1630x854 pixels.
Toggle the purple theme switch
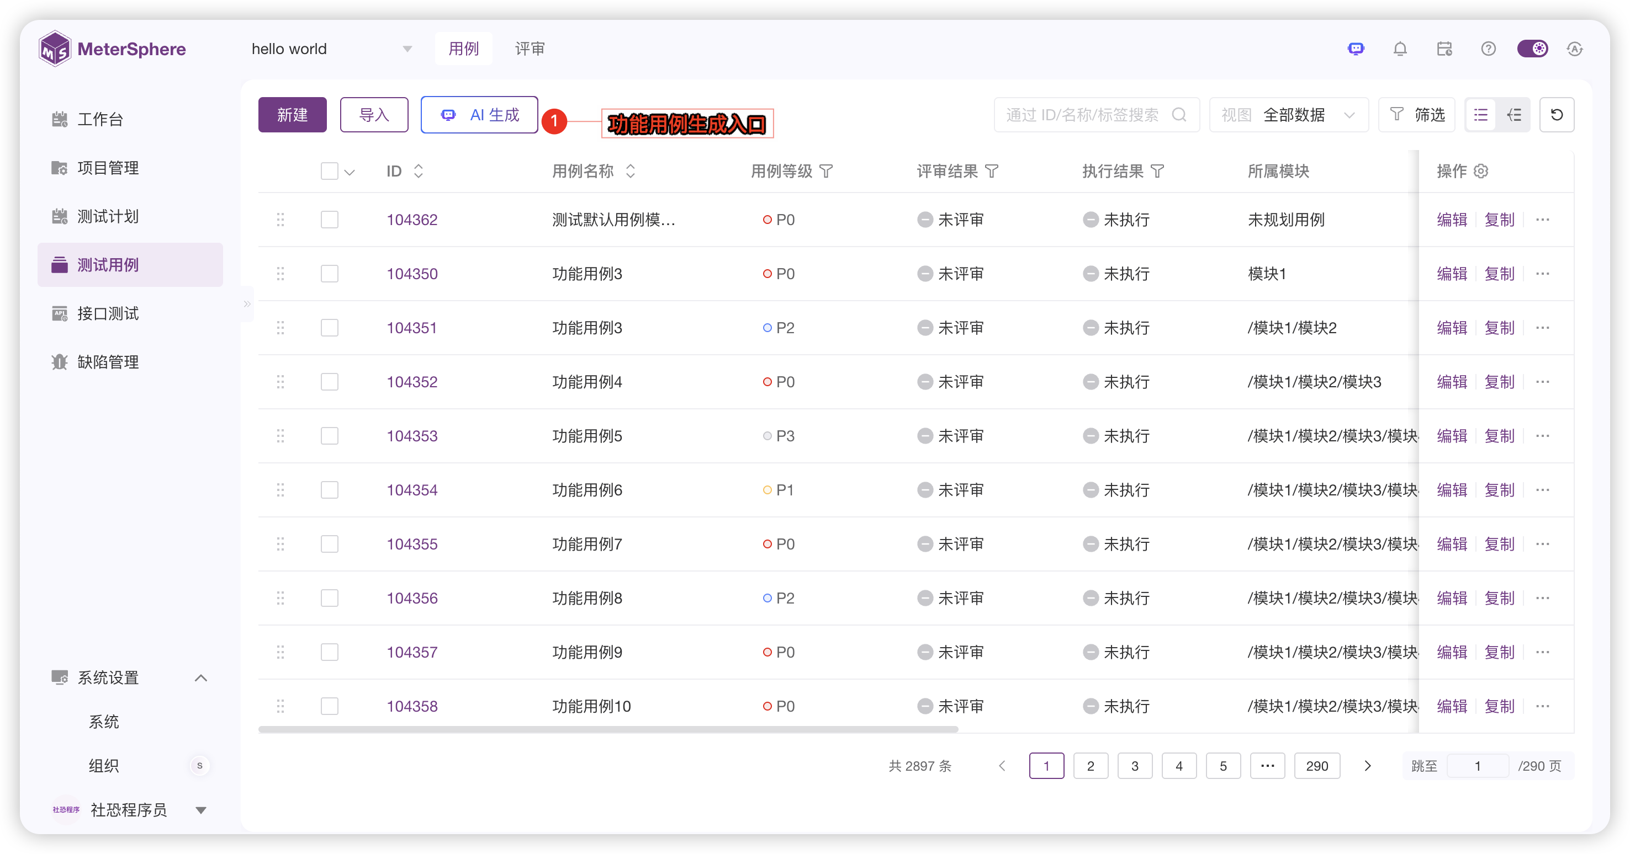click(1533, 49)
